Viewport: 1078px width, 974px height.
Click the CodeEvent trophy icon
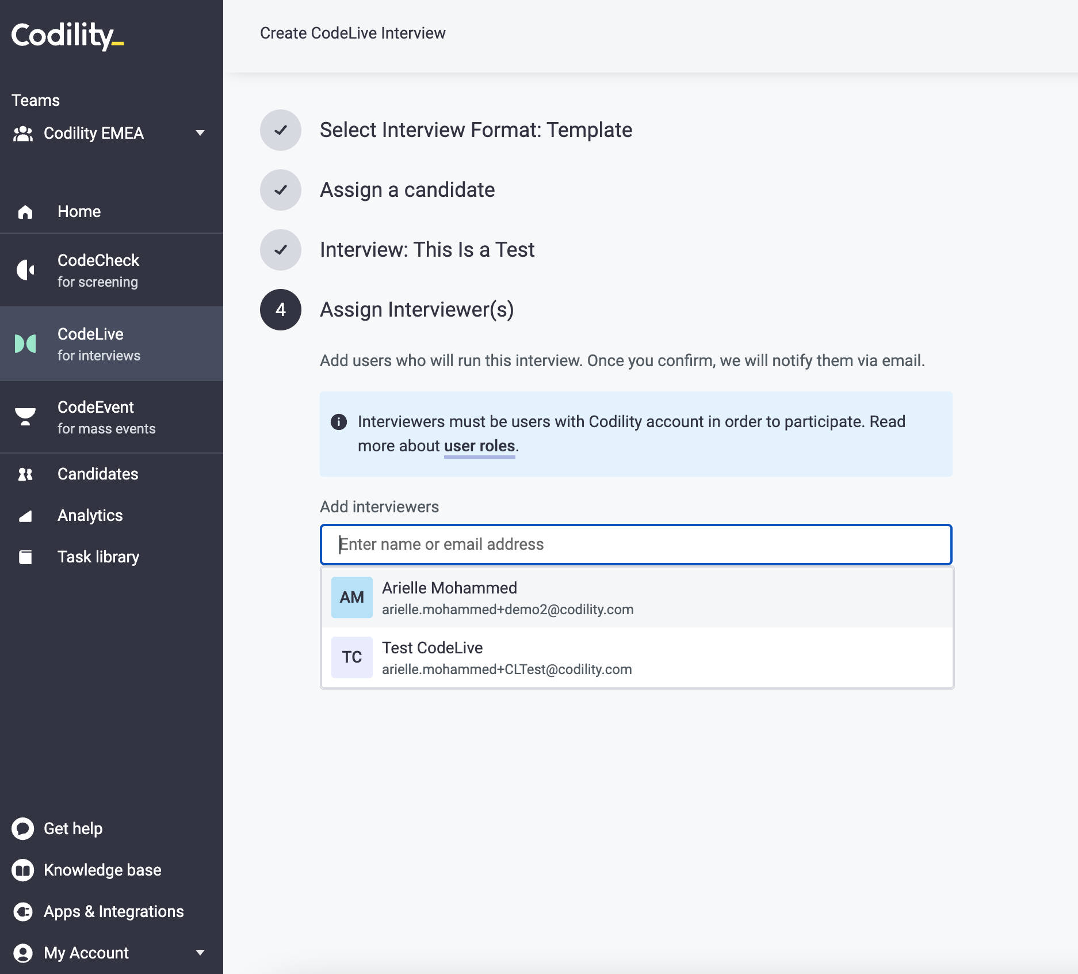25,417
